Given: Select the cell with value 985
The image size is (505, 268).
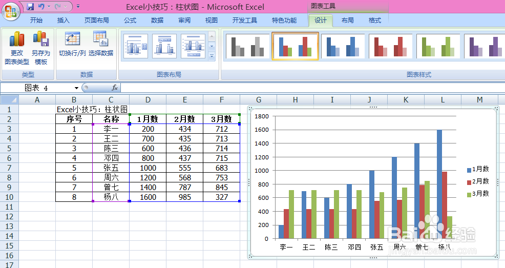Looking at the screenshot, I should 185,197.
